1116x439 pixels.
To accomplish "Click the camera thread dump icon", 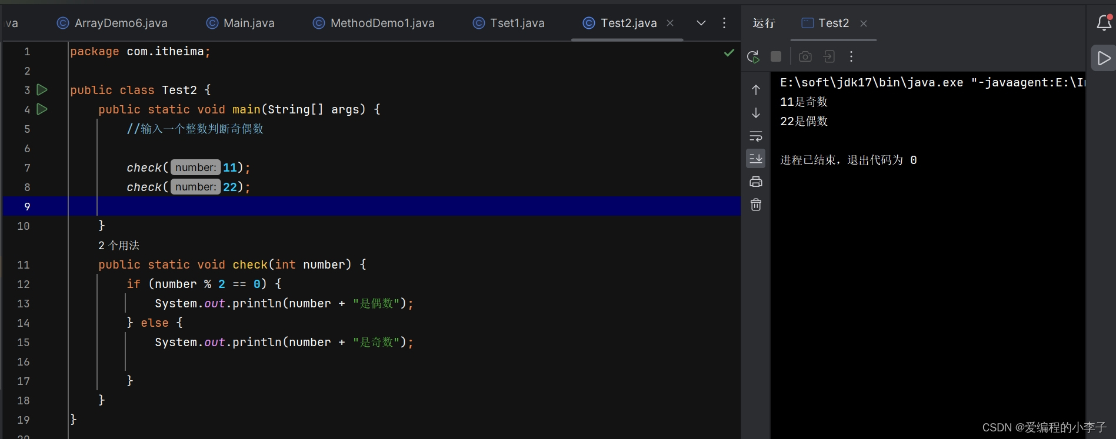I will click(805, 56).
